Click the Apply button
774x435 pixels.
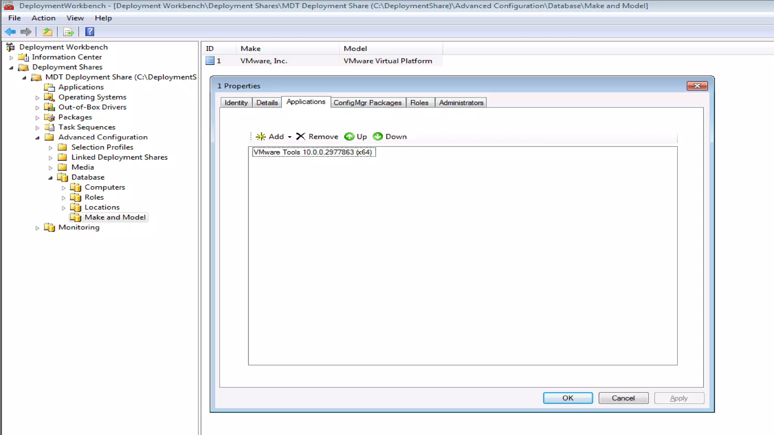679,398
